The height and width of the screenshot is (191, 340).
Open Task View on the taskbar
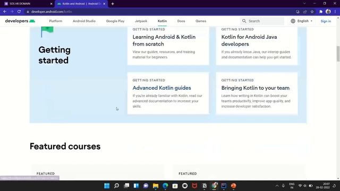click(x=126, y=186)
